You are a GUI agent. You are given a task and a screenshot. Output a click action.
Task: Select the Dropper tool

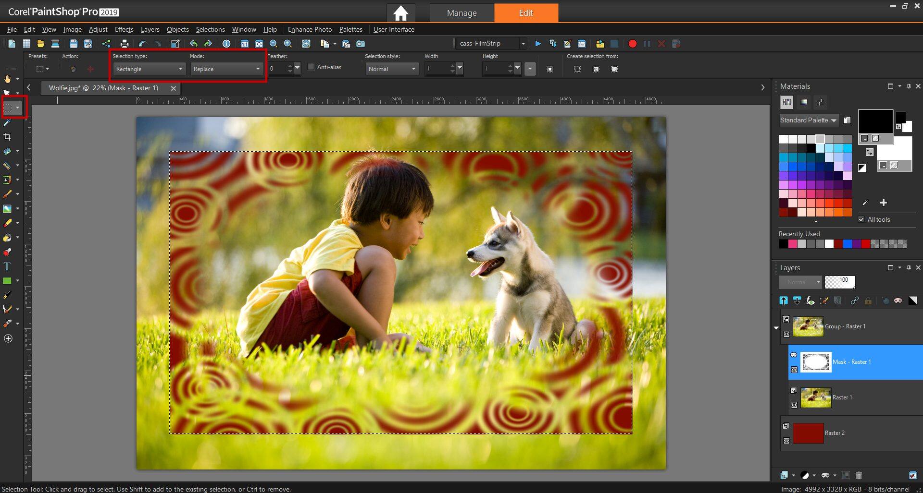point(8,122)
